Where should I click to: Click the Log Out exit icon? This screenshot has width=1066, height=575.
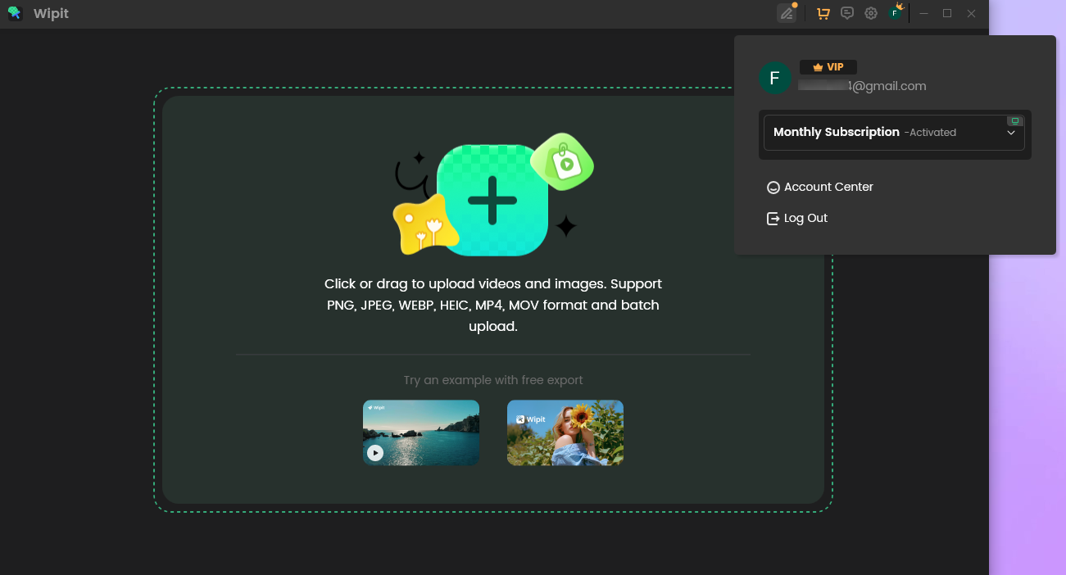click(x=773, y=218)
